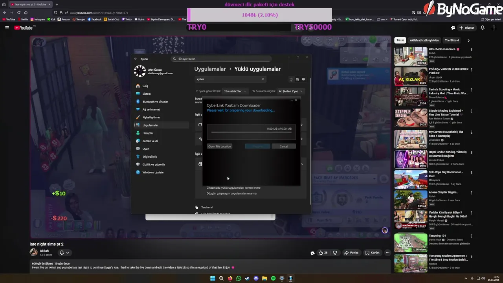Open Akilah channel avatar below video
The width and height of the screenshot is (503, 283).
(x=34, y=252)
